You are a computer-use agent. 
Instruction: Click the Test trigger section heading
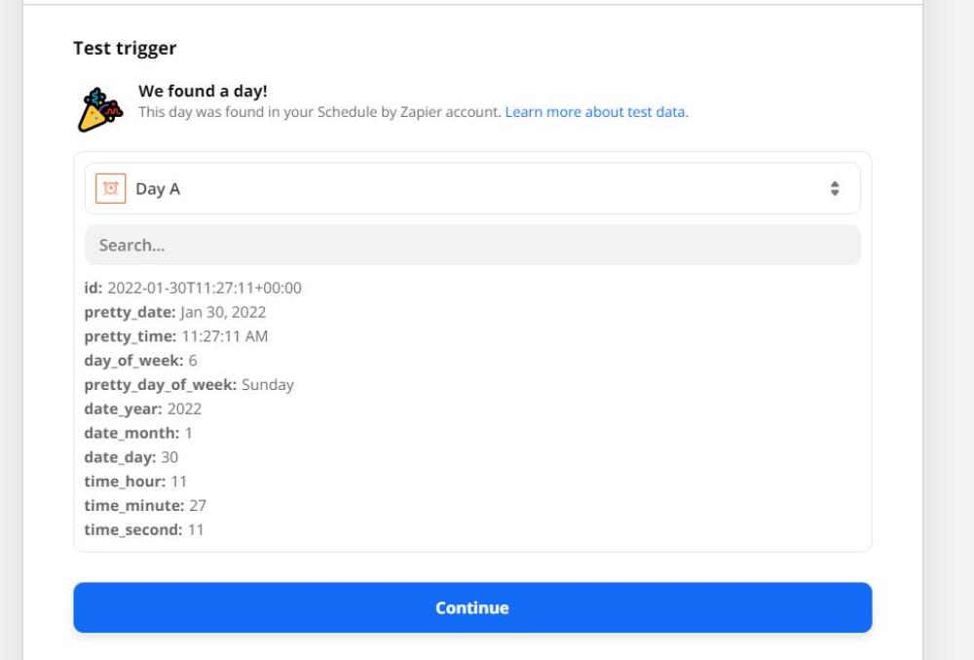click(x=125, y=48)
